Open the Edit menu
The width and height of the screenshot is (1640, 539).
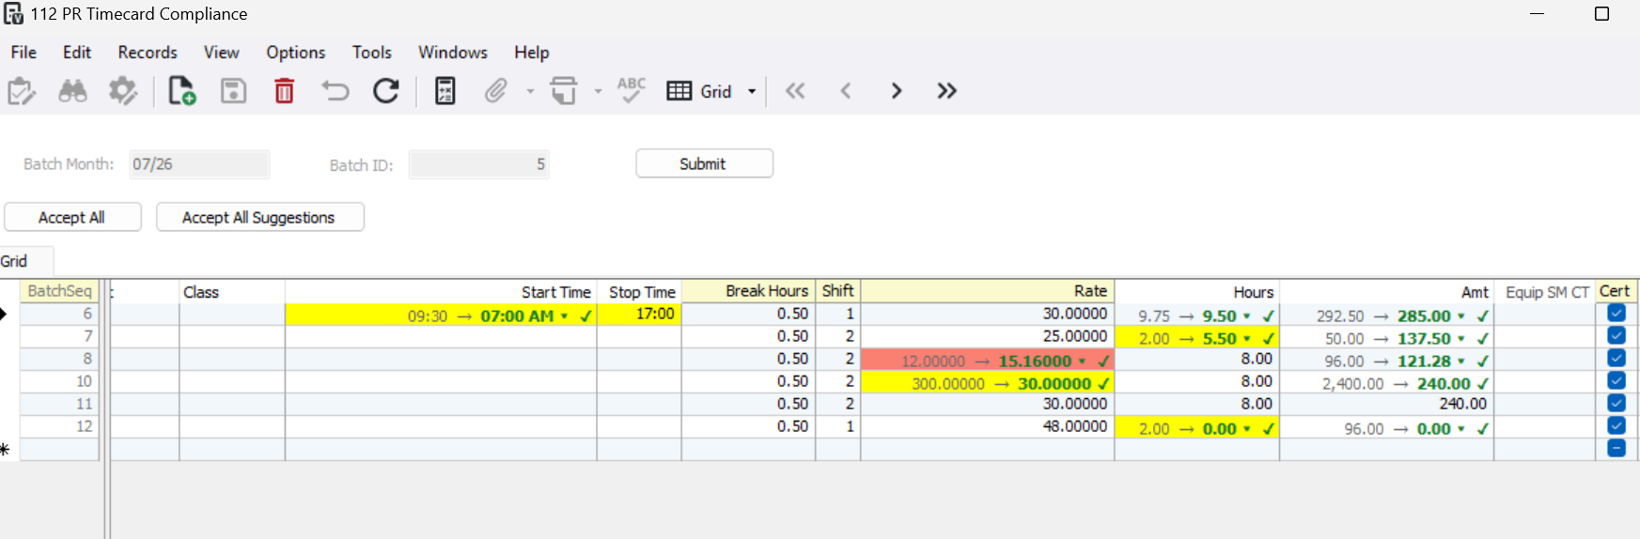(77, 53)
